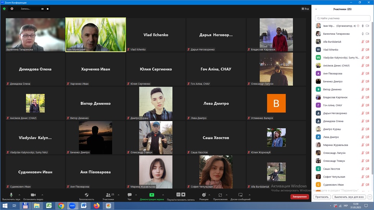Mute microphone with Выключить звук icon
The image size is (374, 210).
11,195
